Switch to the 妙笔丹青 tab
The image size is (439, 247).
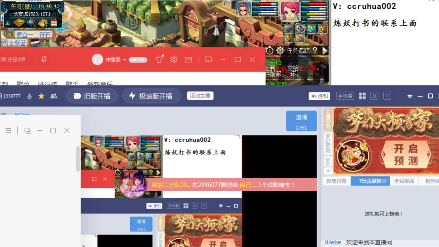click(336, 181)
